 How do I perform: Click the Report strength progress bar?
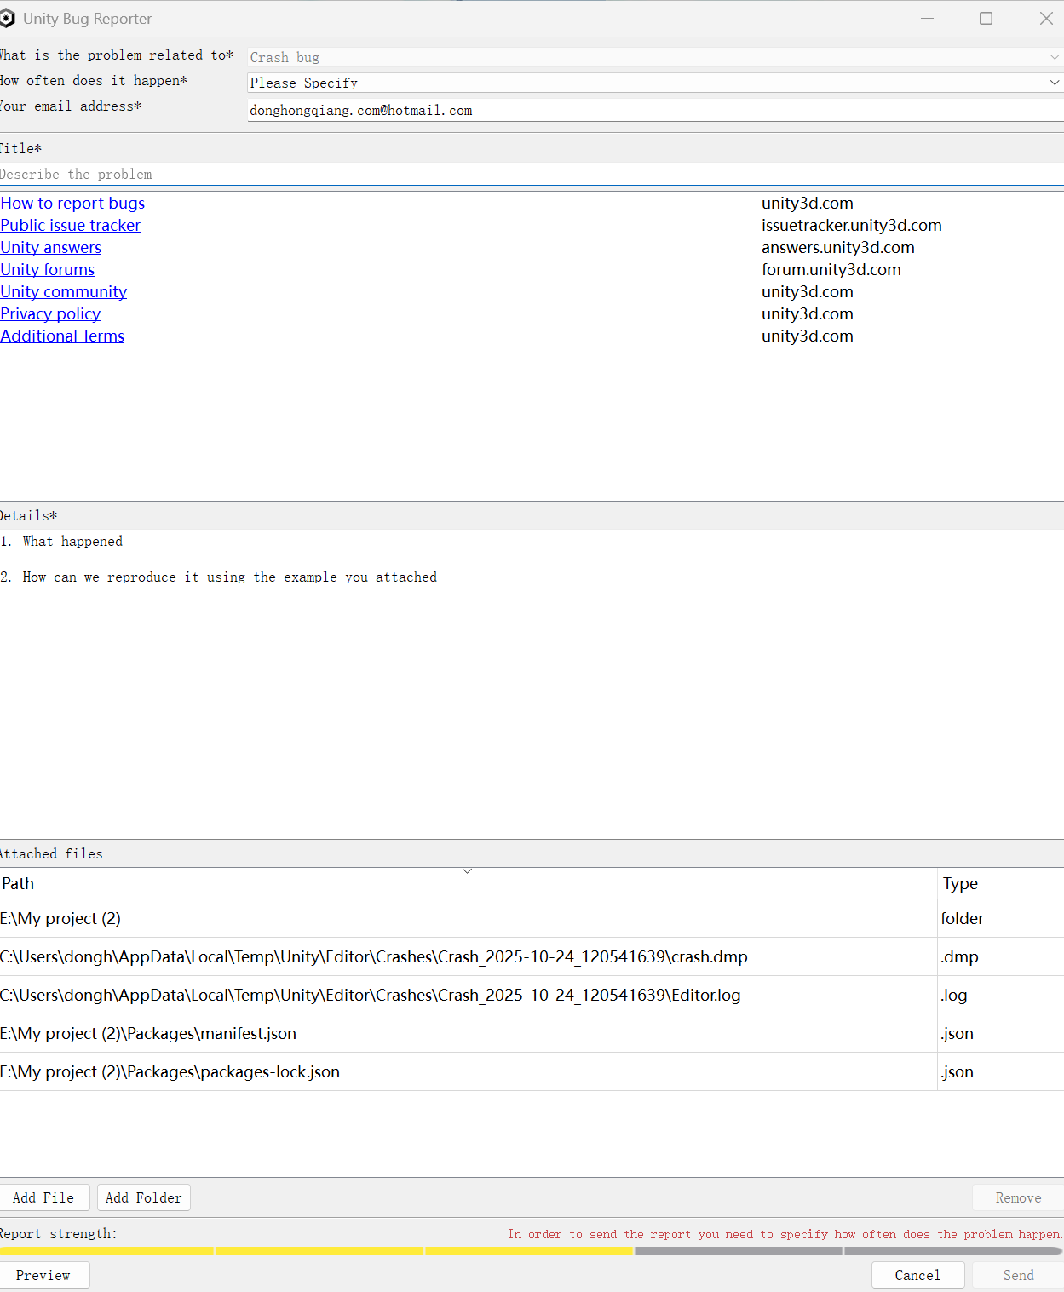click(x=532, y=1251)
